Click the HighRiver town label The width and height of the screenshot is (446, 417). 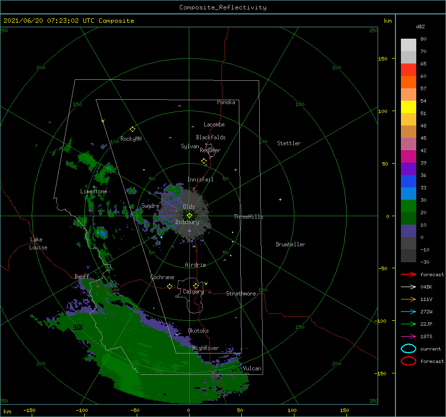click(206, 348)
